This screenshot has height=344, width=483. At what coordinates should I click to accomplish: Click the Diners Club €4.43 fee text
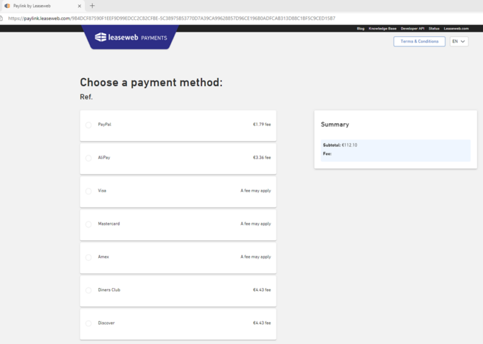(262, 290)
